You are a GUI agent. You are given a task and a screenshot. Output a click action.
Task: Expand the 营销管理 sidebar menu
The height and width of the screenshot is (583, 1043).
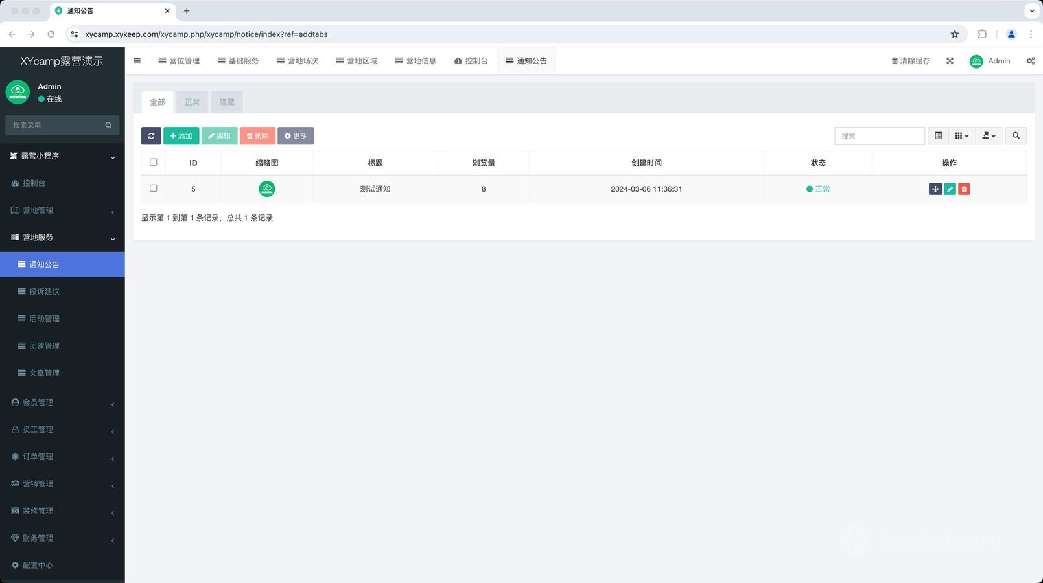point(62,484)
